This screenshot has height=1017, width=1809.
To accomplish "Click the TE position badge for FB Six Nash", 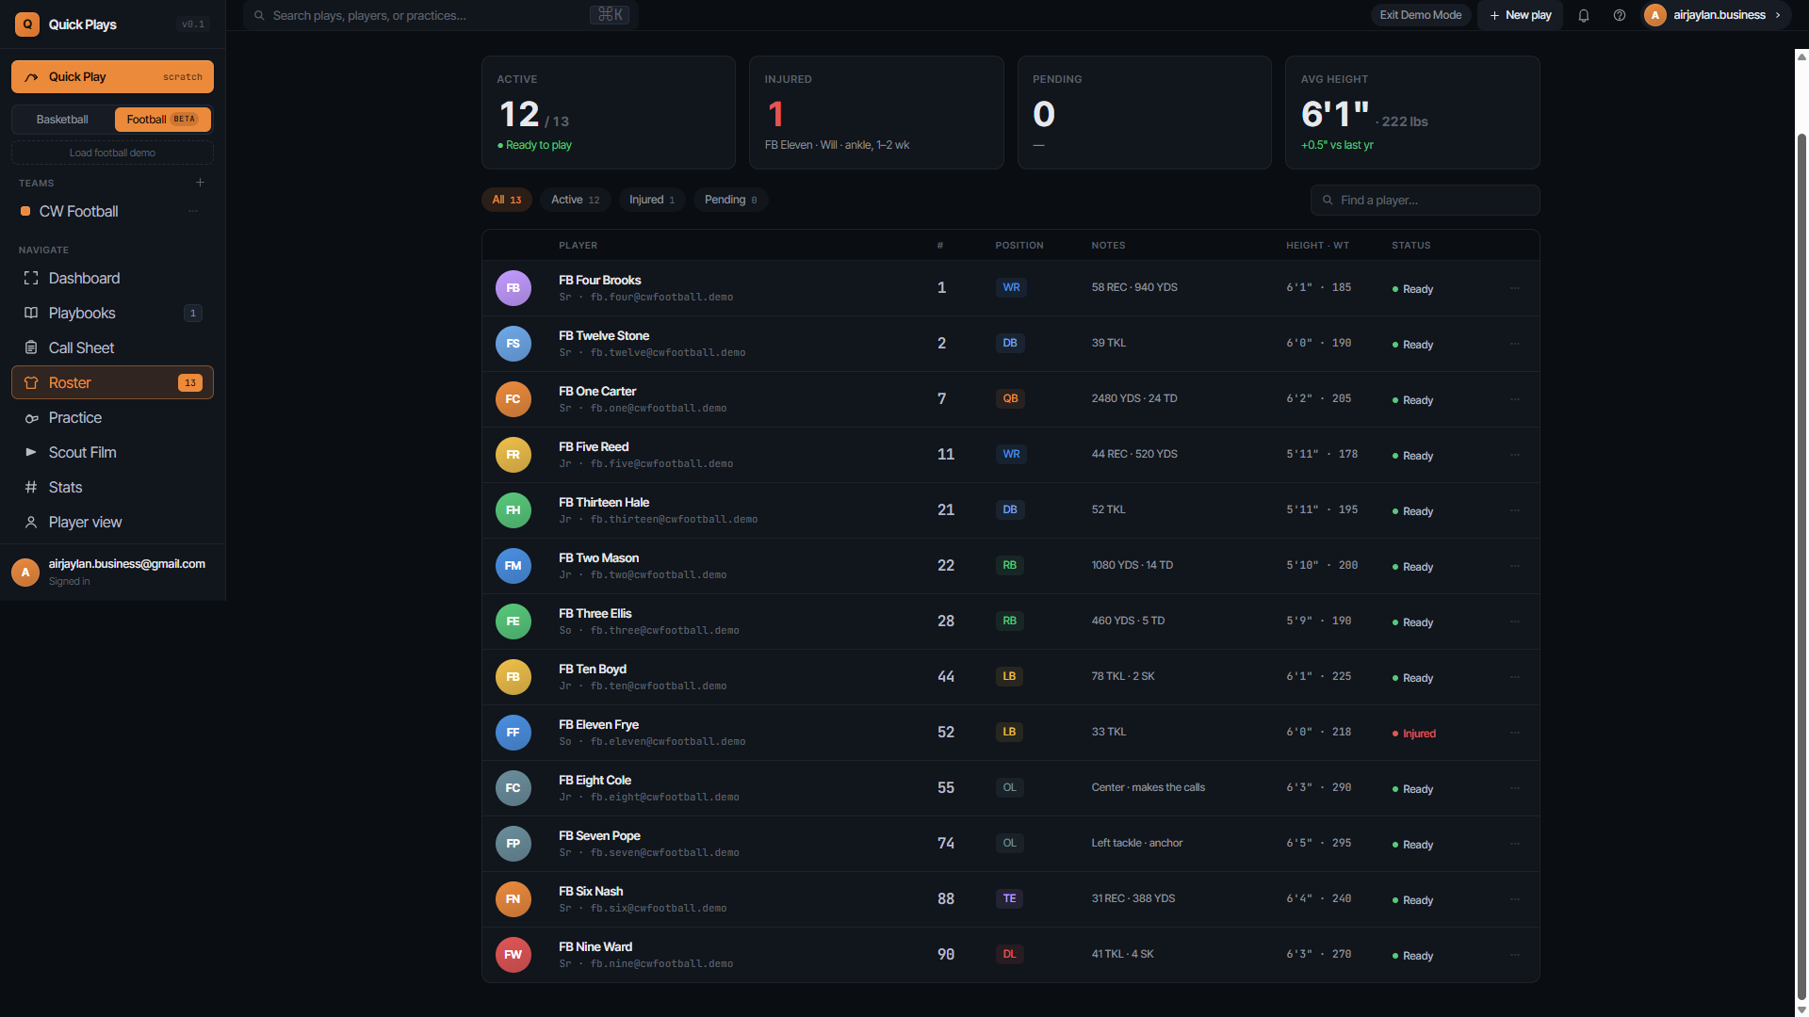I will click(1009, 898).
